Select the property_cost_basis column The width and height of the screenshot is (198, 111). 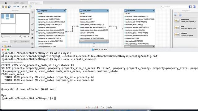[52, 33]
